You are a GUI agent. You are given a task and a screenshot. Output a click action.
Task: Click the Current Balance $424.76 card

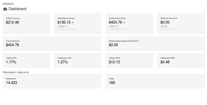[x=52, y=44]
